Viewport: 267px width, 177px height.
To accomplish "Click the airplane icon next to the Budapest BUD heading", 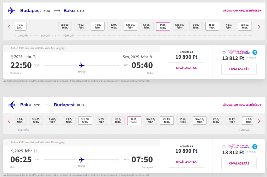I will pos(12,11).
